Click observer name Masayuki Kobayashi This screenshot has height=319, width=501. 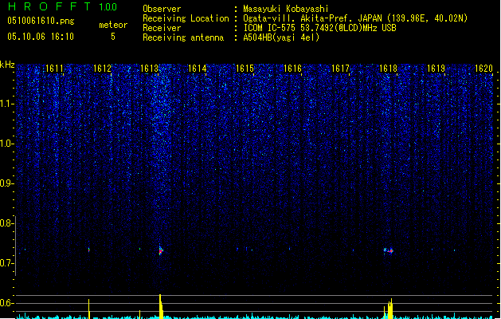(x=286, y=9)
